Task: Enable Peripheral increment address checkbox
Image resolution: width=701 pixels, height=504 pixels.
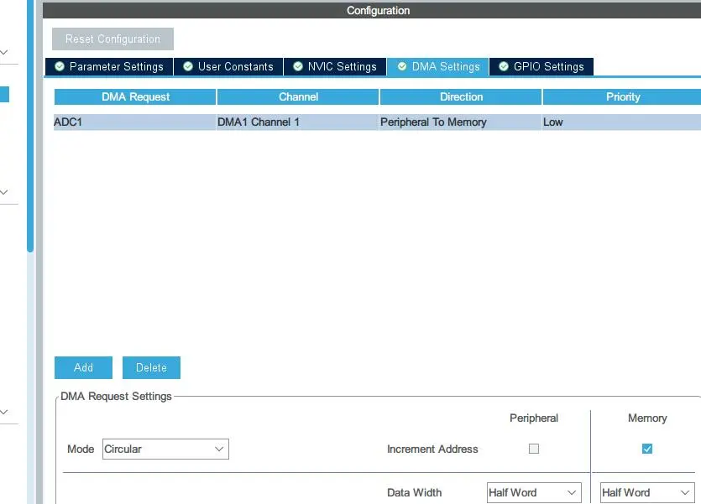Action: point(534,449)
